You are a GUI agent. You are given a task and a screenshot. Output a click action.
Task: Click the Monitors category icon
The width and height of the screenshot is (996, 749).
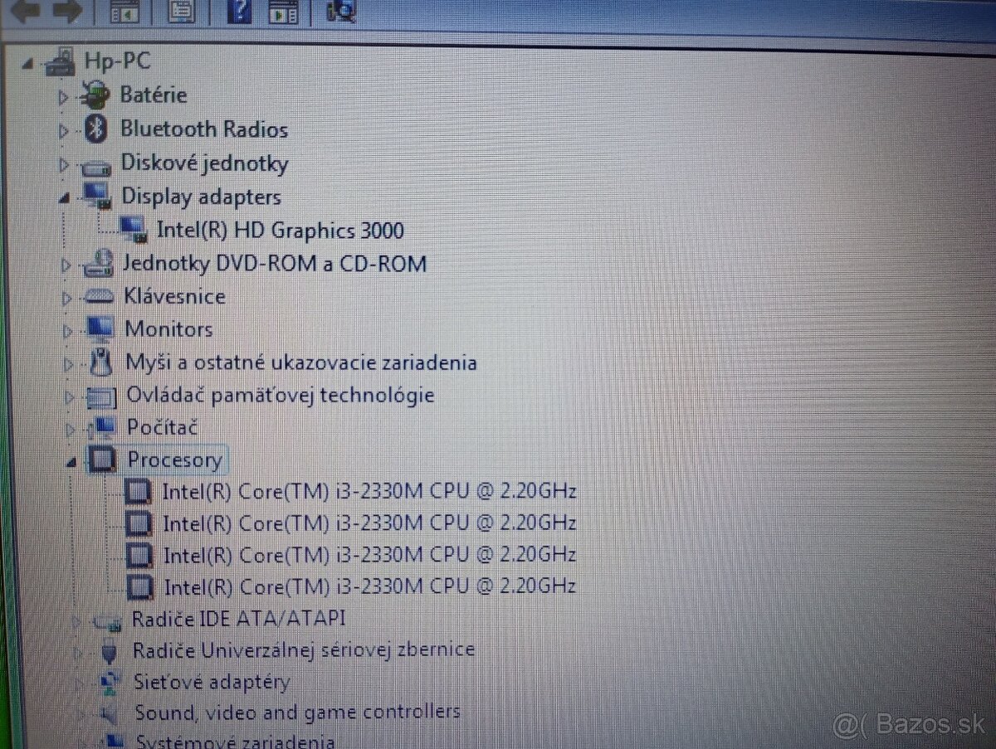[100, 328]
